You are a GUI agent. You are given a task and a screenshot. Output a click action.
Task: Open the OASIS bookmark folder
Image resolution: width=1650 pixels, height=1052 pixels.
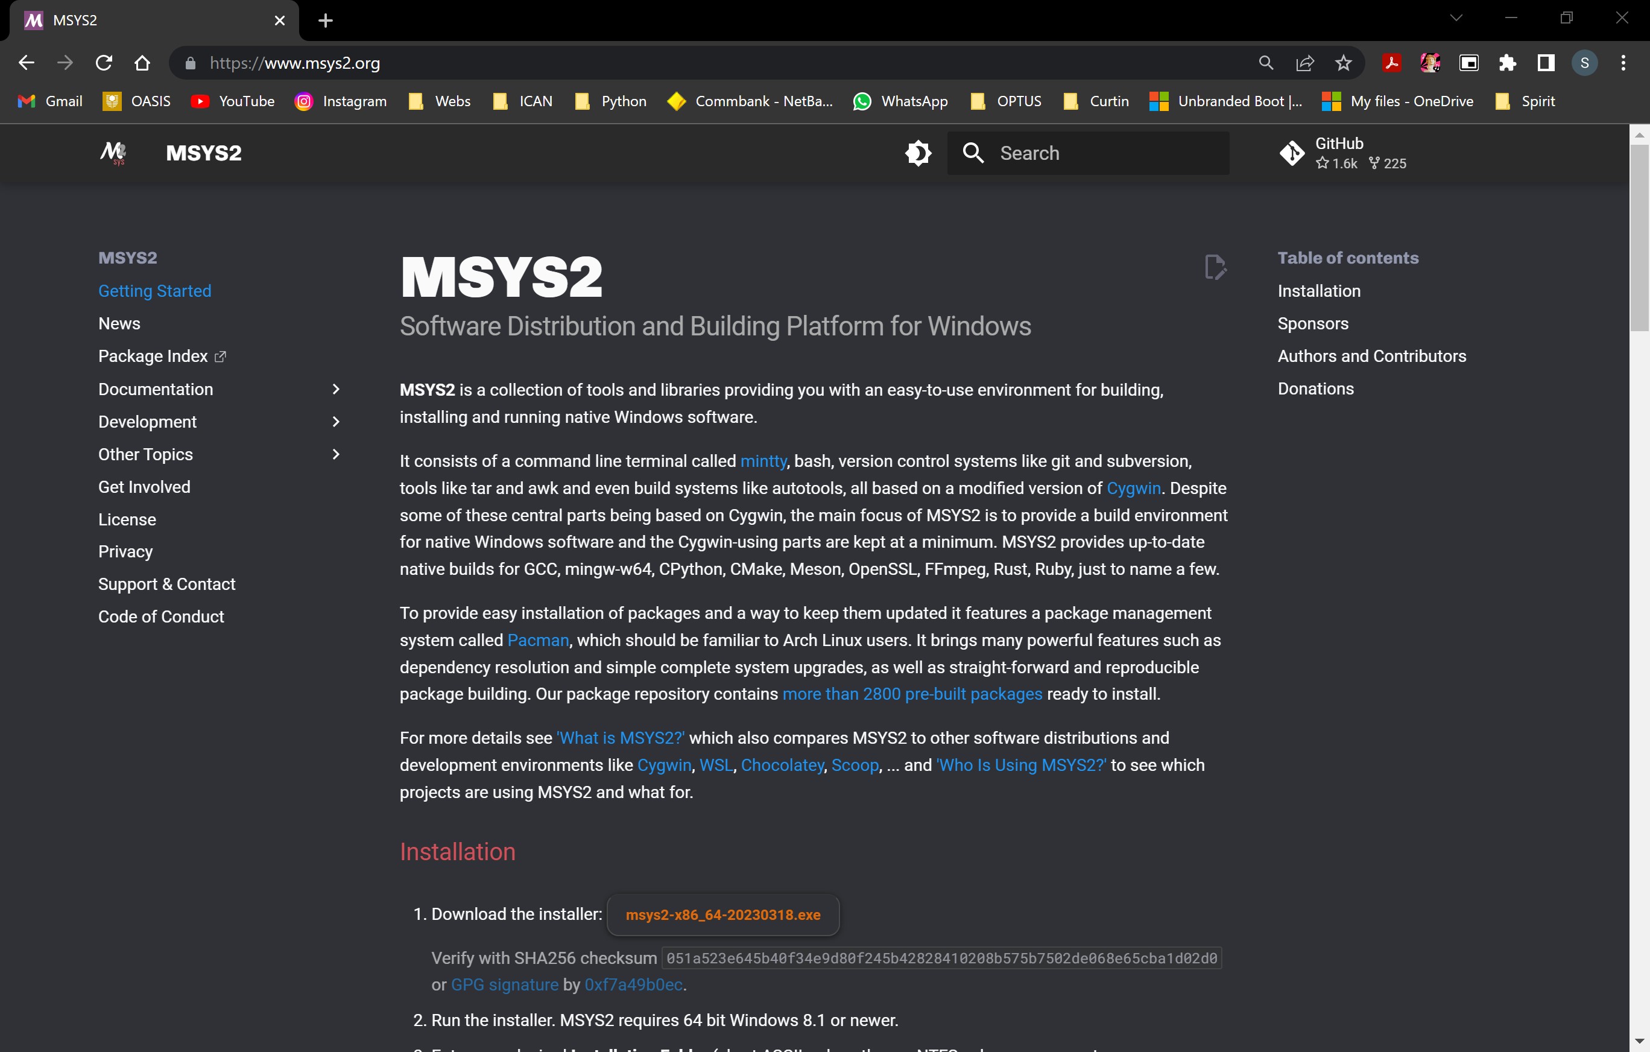pyautogui.click(x=136, y=101)
